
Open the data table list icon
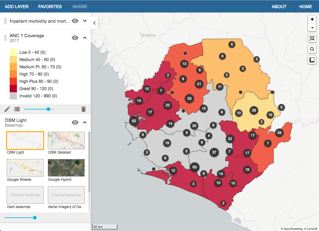[17, 109]
